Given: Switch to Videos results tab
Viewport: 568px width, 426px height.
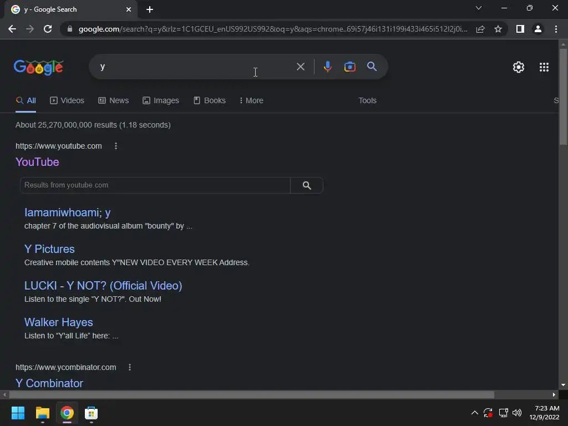Looking at the screenshot, I should [67, 100].
